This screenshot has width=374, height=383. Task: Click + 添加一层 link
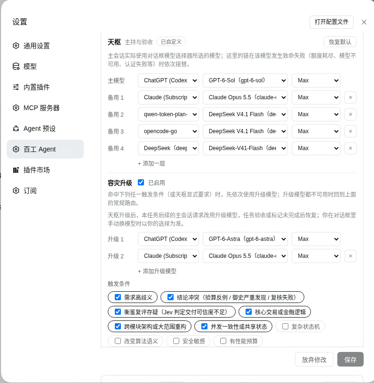[151, 163]
